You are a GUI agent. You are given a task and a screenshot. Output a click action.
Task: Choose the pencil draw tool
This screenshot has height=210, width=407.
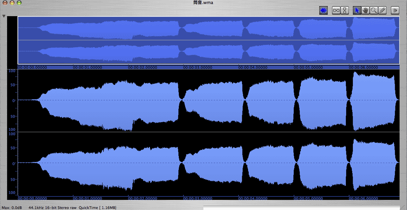pyautogui.click(x=382, y=11)
